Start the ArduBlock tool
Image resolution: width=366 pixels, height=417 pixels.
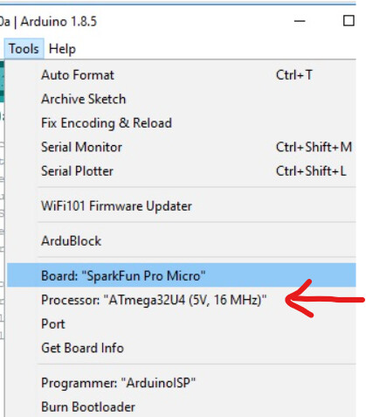click(x=181, y=240)
